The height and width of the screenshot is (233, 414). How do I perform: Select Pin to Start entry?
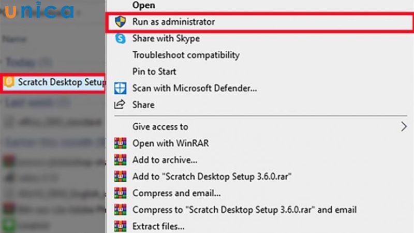154,71
